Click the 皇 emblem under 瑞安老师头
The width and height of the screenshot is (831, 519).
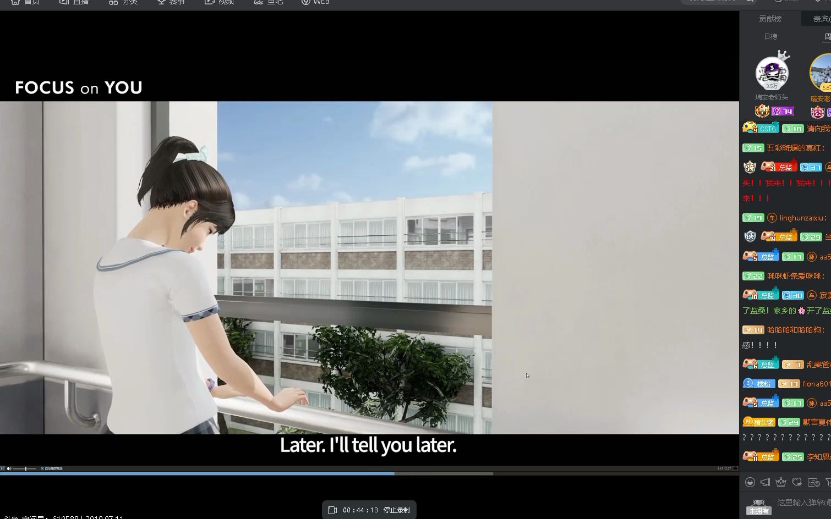point(762,111)
